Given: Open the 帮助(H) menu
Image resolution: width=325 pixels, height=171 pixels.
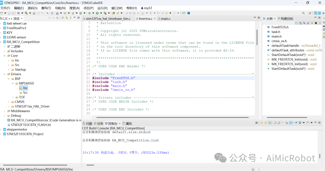Looking at the screenshot, I should coord(132,8).
